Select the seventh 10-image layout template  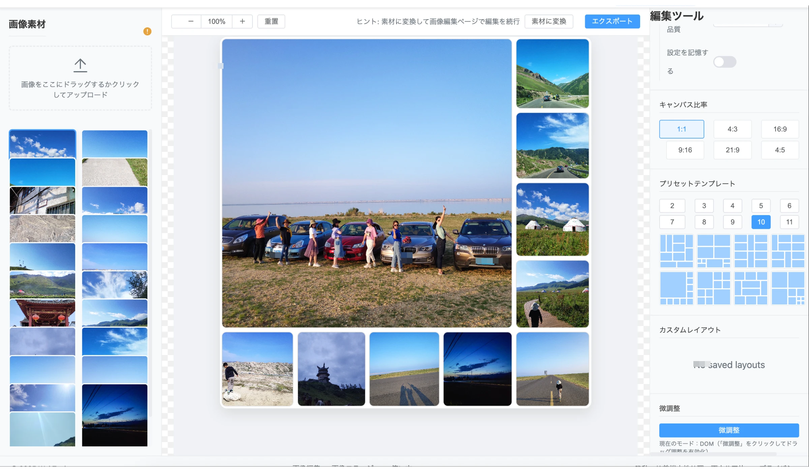751,288
